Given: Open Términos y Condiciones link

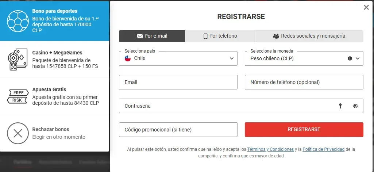Looking at the screenshot, I should point(270,149).
